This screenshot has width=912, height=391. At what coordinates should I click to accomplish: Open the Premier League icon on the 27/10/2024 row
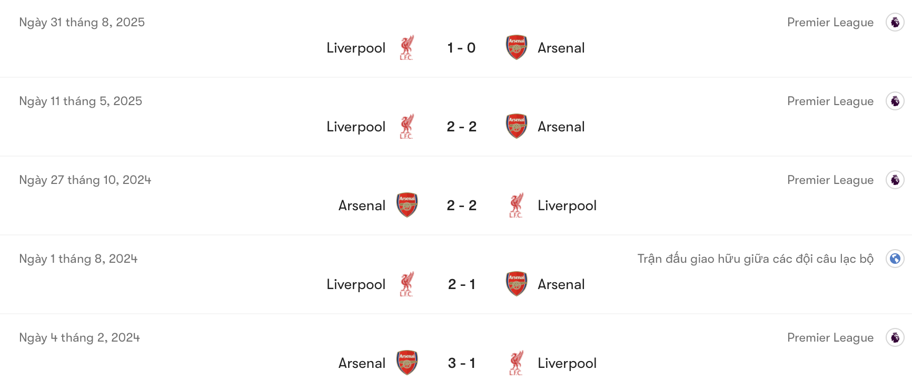pos(895,180)
